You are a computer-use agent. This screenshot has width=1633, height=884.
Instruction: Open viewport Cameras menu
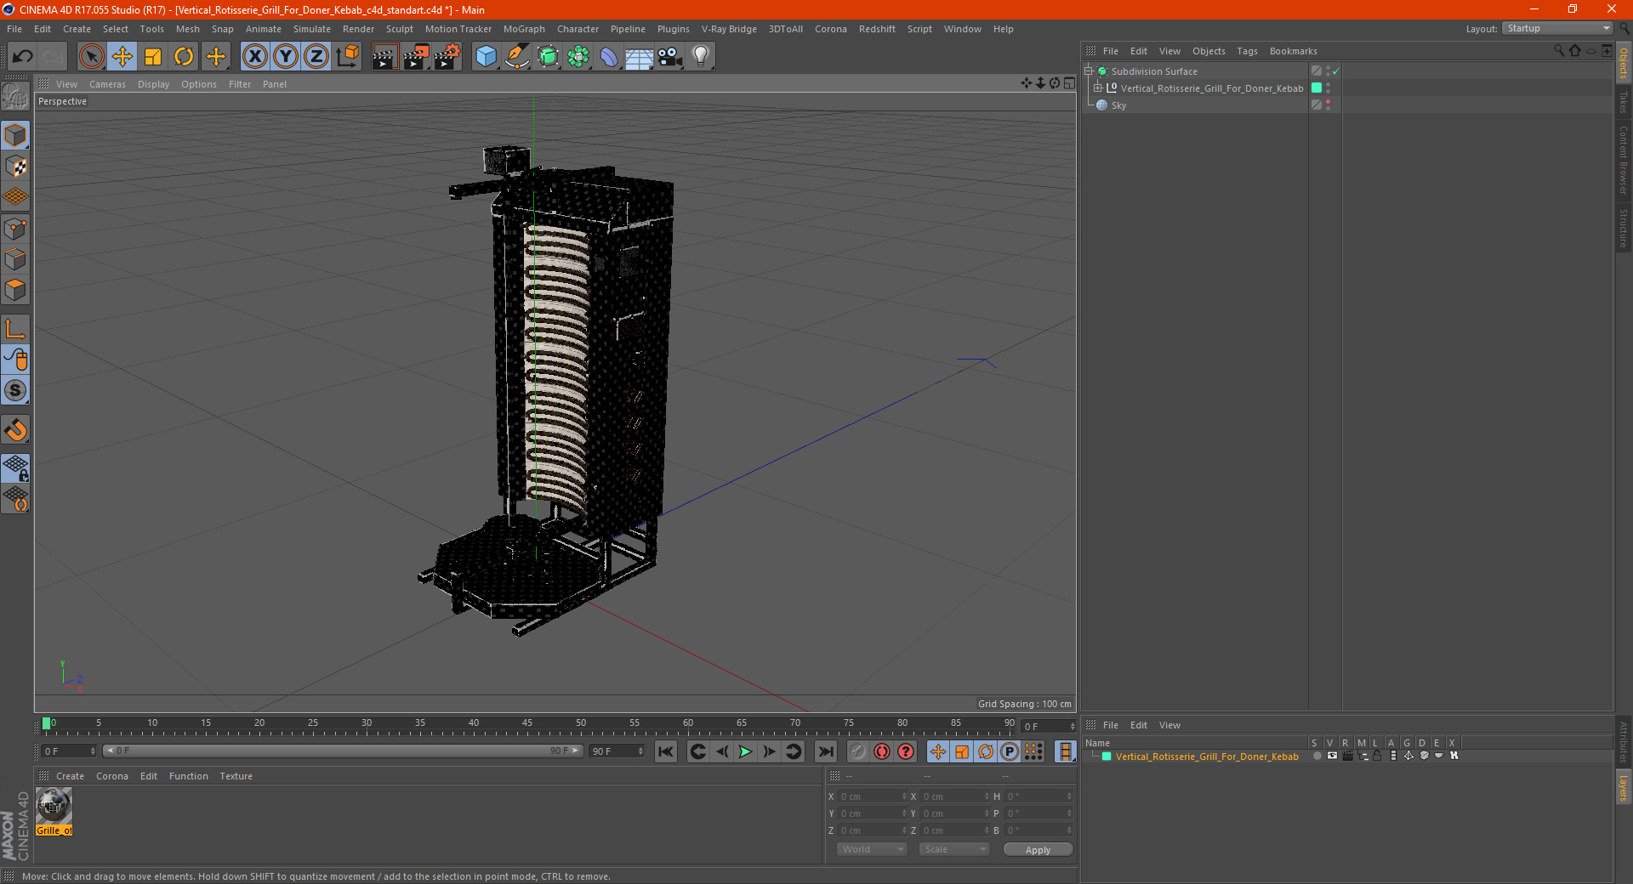pyautogui.click(x=107, y=84)
